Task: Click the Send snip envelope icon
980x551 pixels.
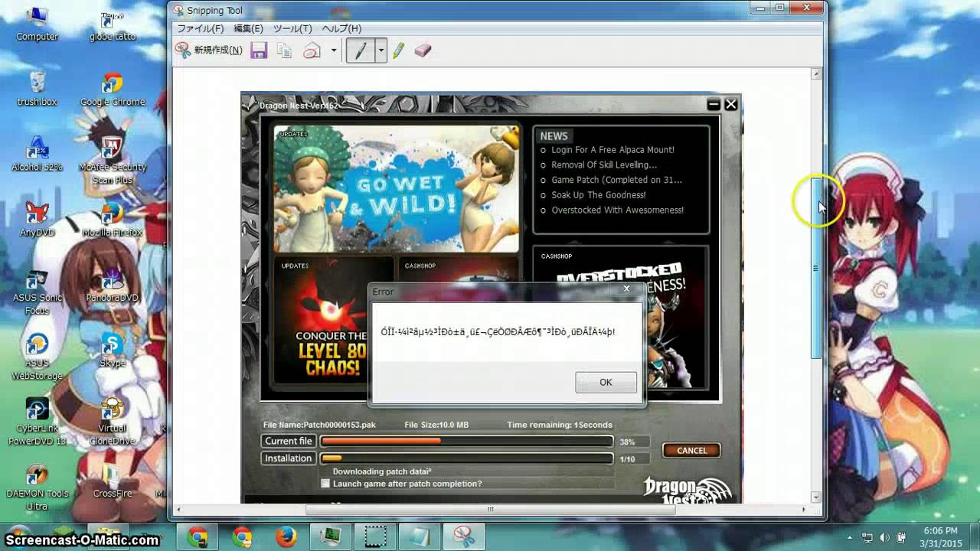Action: point(312,51)
